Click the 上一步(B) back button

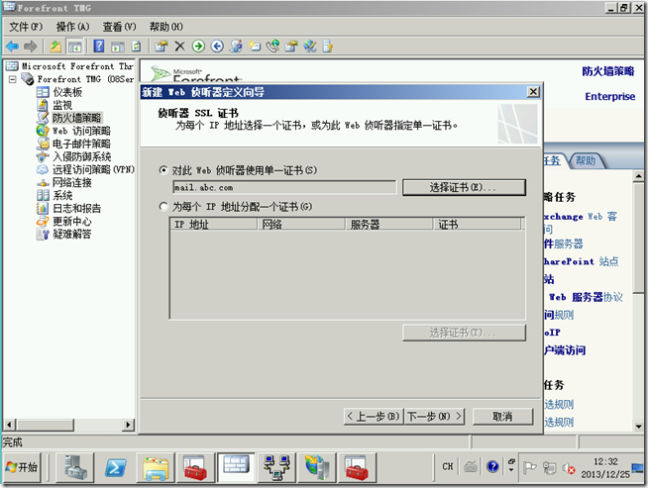pos(374,416)
